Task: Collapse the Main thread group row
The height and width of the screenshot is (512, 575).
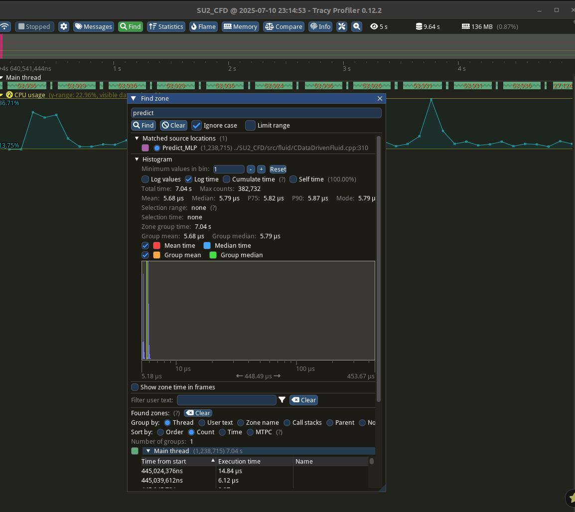Action: pyautogui.click(x=148, y=451)
